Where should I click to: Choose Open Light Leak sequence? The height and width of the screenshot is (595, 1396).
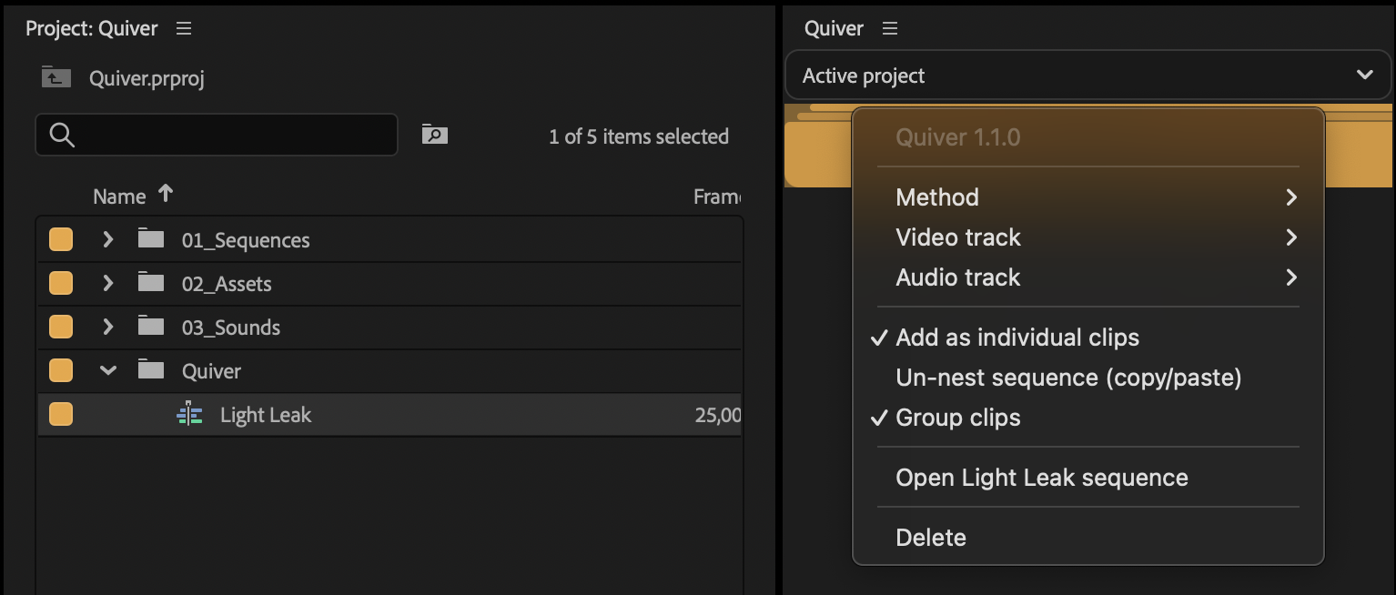click(1041, 478)
